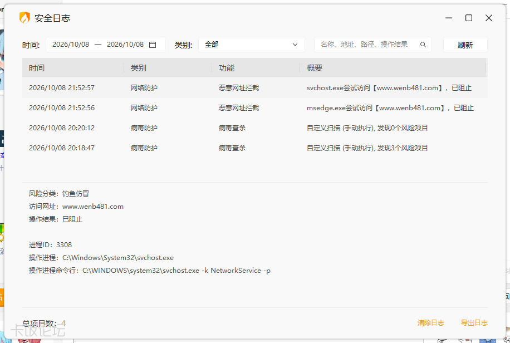This screenshot has width=510, height=343.
Task: Click the 总项目数 count label
Action: pos(44,324)
